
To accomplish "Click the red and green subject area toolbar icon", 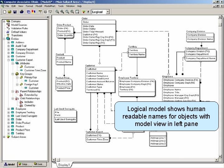I will click(84, 12).
